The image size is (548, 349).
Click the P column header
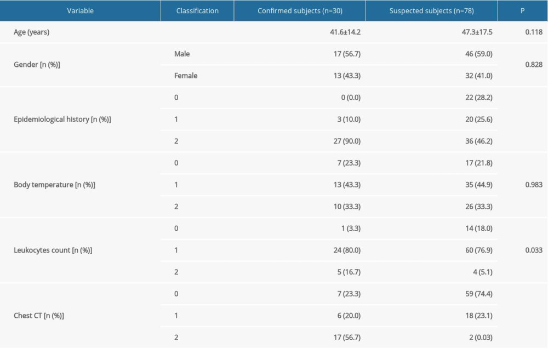(522, 10)
